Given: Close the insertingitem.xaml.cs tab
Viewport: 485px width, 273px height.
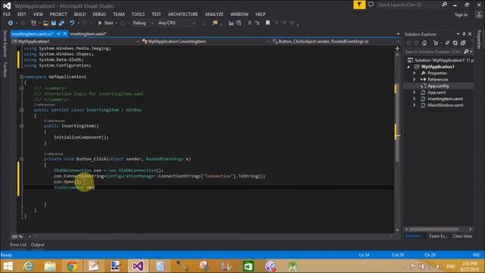Looking at the screenshot, I should [65, 33].
